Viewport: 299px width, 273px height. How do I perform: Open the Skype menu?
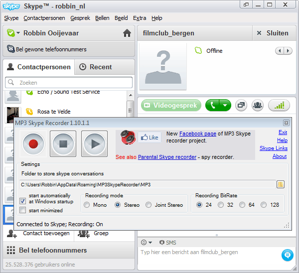(x=11, y=18)
